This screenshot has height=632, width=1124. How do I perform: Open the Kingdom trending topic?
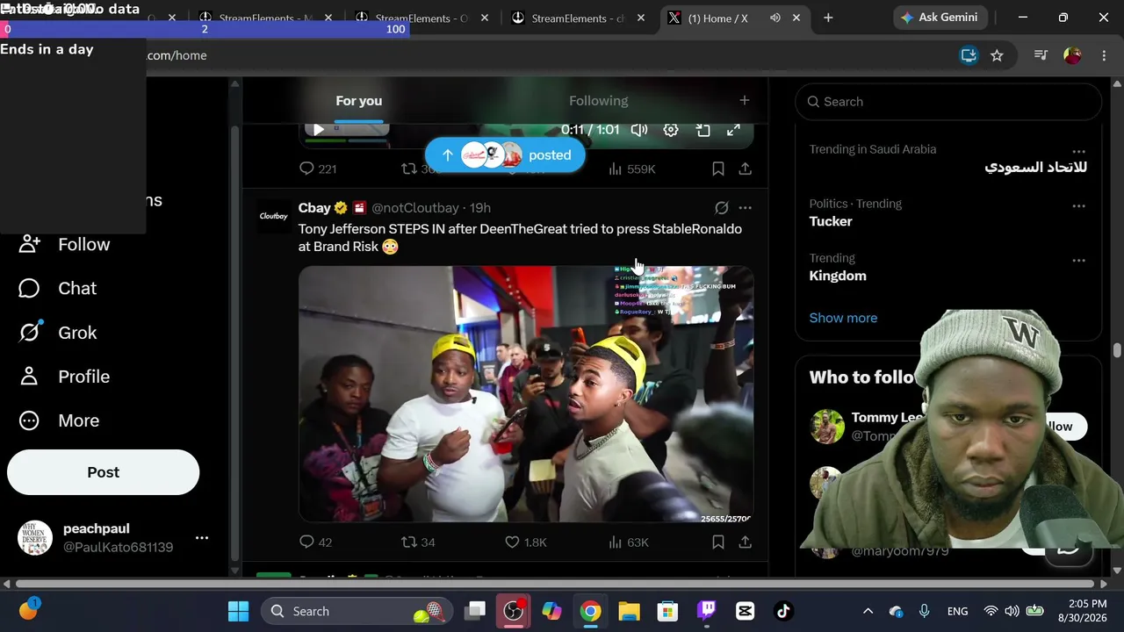838,276
